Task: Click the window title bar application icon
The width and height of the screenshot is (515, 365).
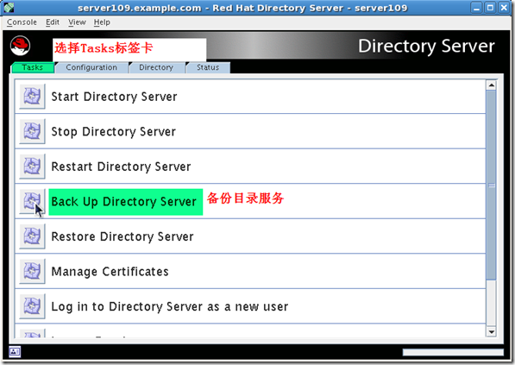Action: (9, 7)
